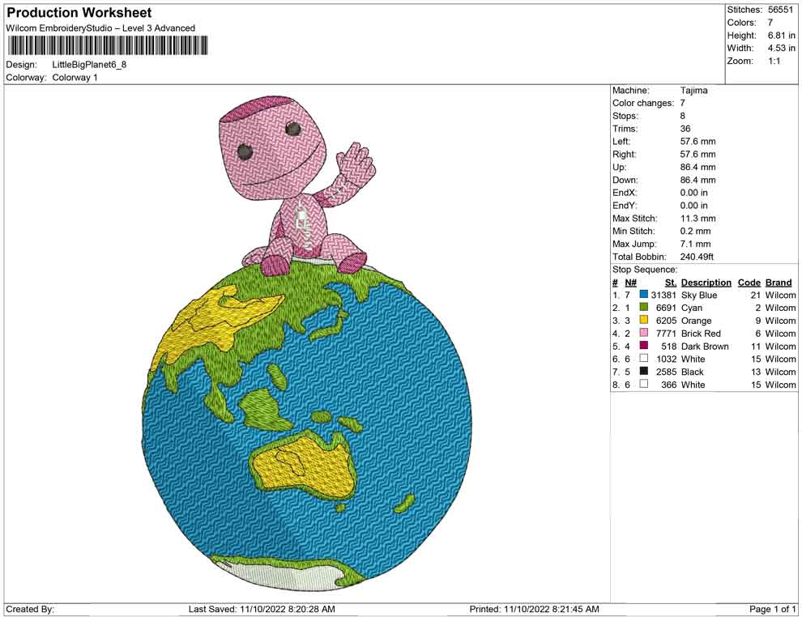This screenshot has width=802, height=617.
Task: Click the Brick Red pink swatch
Action: pos(644,333)
